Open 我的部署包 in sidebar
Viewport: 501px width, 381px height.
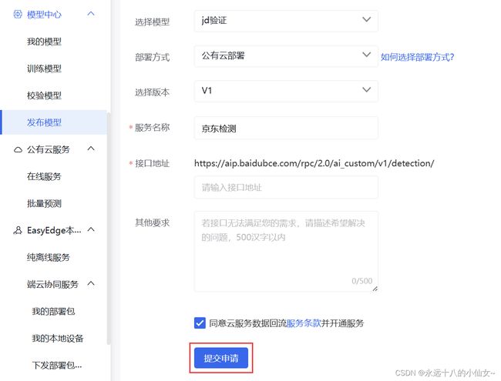point(53,312)
